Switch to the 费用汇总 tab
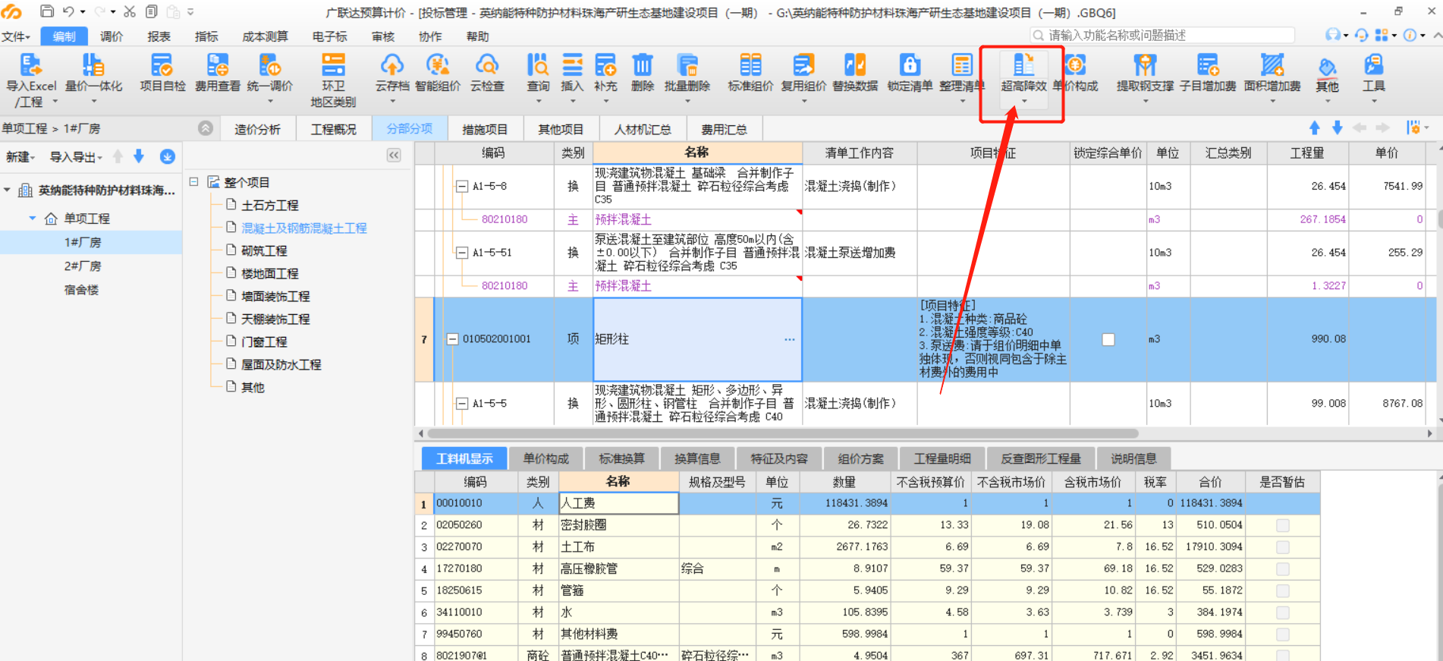Screen dimensions: 1443x661 tap(724, 130)
